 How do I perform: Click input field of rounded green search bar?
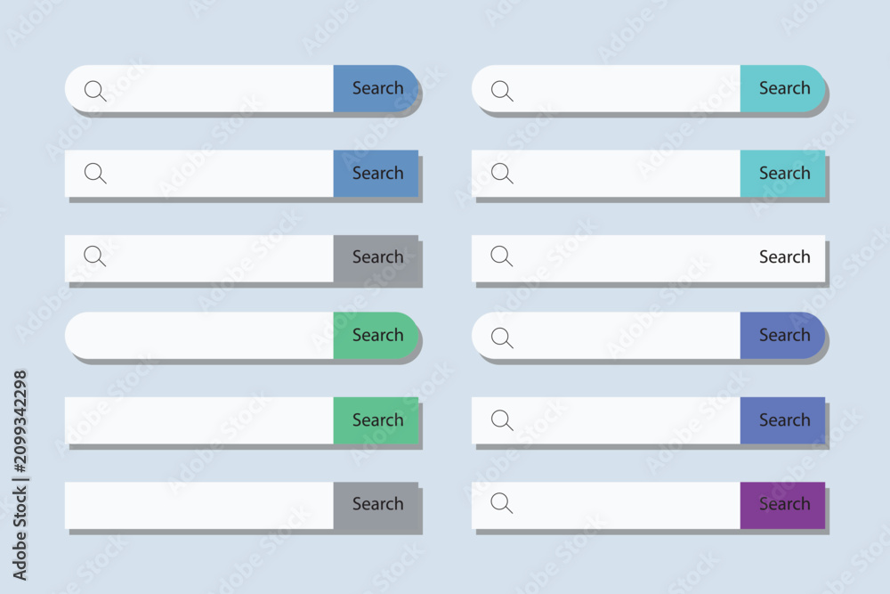tap(199, 335)
